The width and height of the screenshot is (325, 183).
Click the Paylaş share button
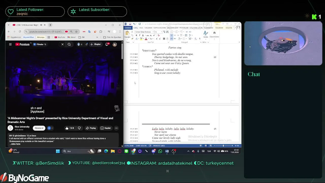pos(91,128)
